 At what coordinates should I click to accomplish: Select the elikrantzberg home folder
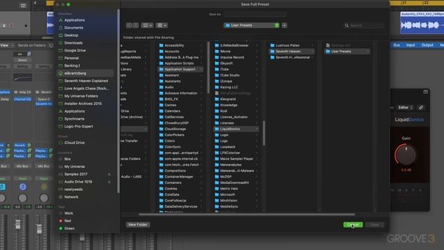coord(85,73)
